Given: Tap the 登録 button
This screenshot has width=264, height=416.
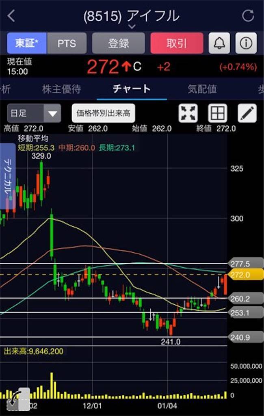Looking at the screenshot, I should [x=118, y=43].
